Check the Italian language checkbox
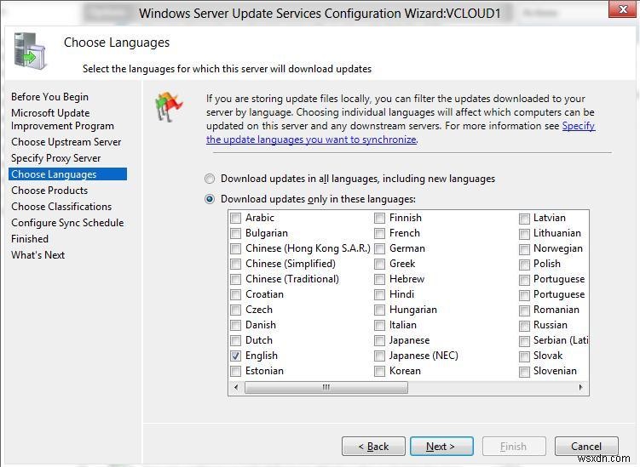Image resolution: width=640 pixels, height=467 pixels. point(379,325)
